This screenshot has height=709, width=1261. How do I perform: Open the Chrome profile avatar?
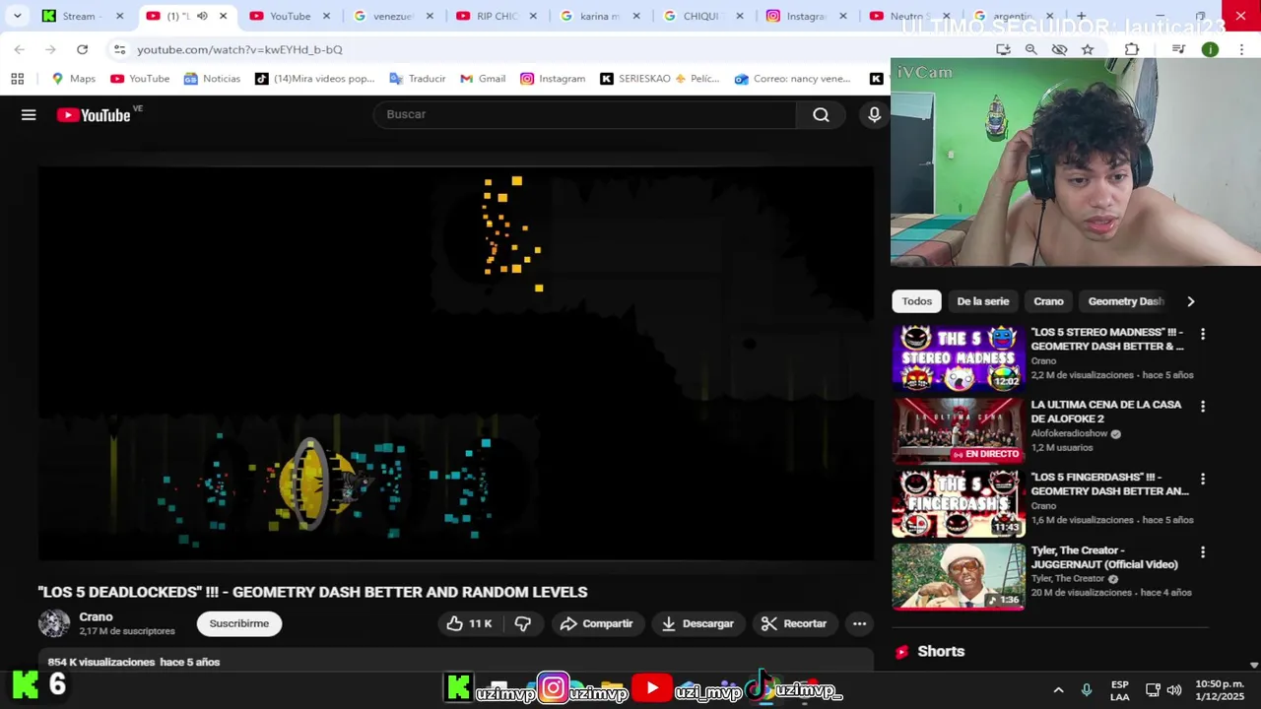coord(1210,49)
